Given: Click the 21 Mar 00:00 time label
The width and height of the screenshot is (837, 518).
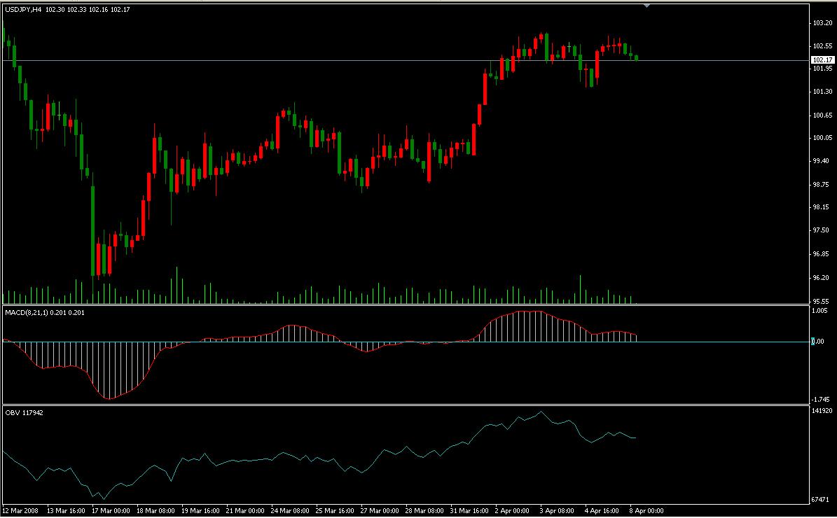Looking at the screenshot, I should [245, 511].
